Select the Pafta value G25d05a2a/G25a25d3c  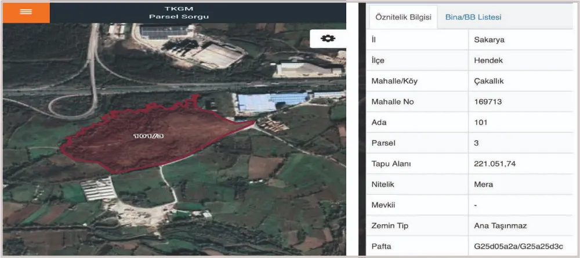coord(518,246)
